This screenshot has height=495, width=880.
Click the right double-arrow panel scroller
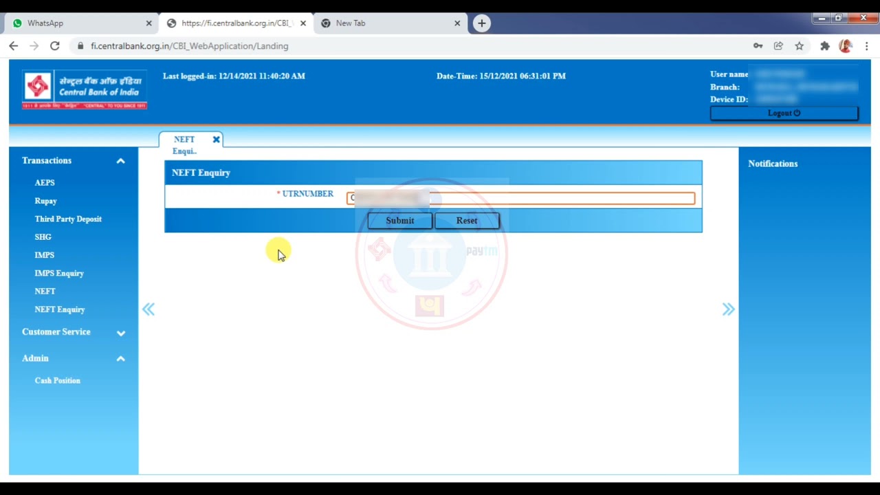click(x=728, y=309)
